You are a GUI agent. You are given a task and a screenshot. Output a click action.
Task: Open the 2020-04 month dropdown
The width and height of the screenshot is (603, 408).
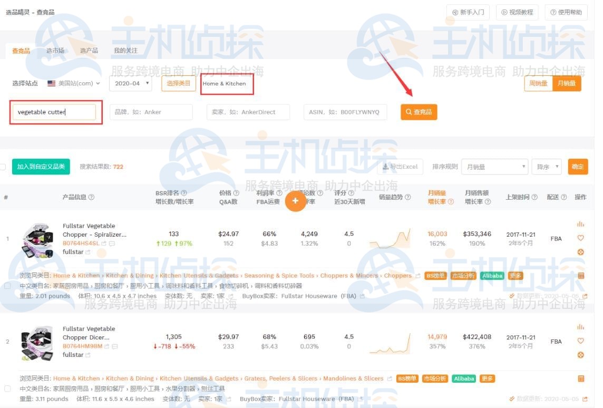131,83
